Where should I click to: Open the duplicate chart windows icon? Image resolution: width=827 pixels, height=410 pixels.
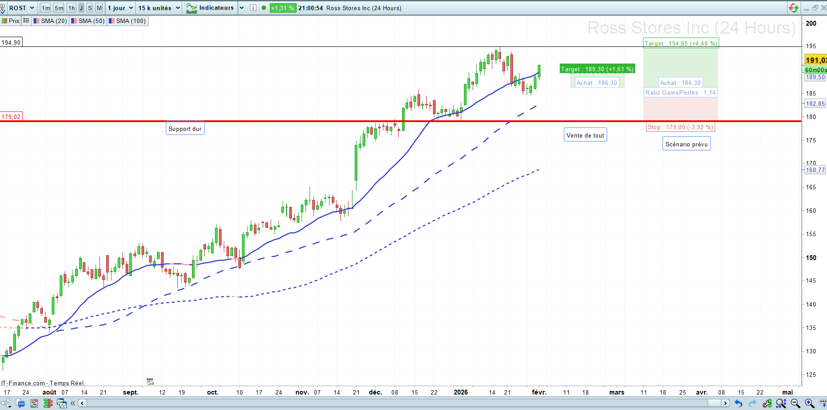point(62,403)
